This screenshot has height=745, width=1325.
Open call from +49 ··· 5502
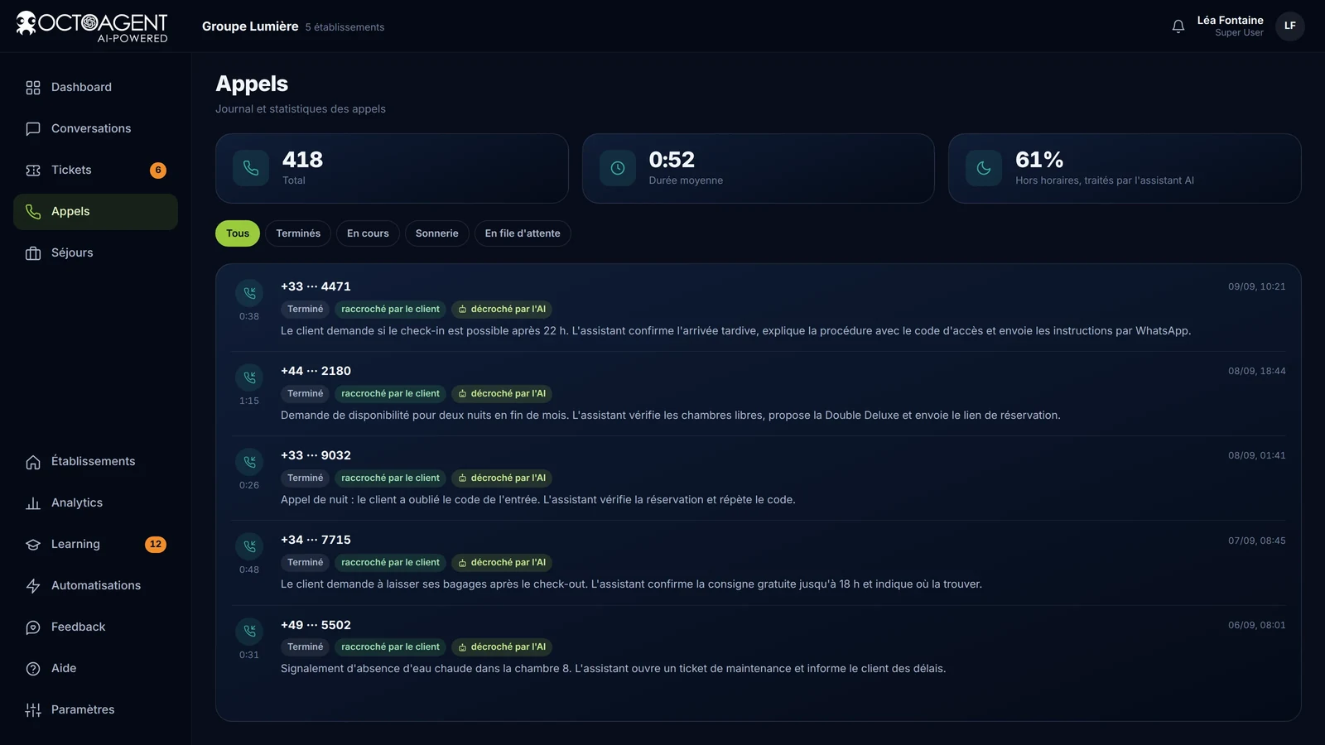pos(758,647)
